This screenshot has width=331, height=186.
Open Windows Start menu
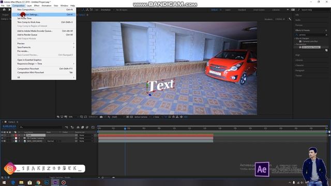click(x=4, y=182)
